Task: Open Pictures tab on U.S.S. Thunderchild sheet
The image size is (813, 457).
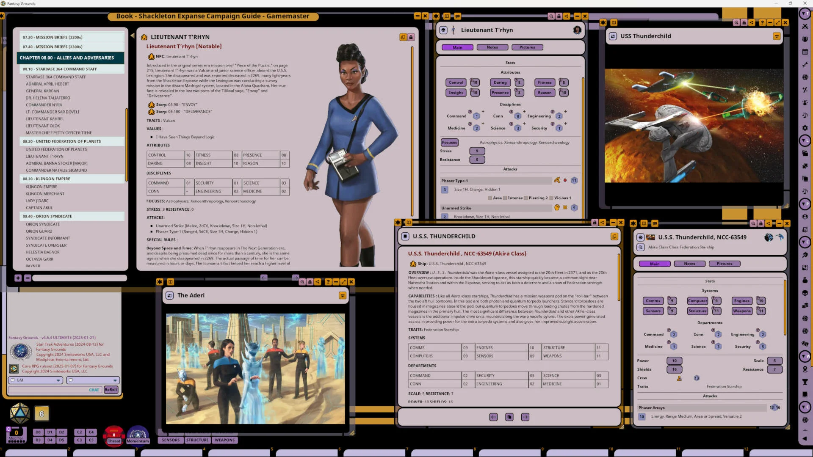Action: pos(724,264)
